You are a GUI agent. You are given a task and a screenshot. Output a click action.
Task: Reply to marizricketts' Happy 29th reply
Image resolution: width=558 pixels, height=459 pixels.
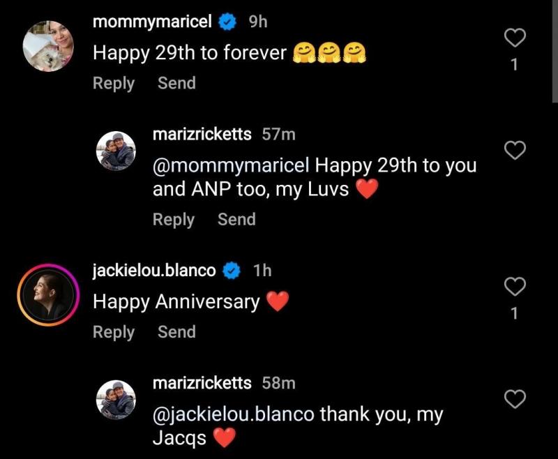pos(174,219)
